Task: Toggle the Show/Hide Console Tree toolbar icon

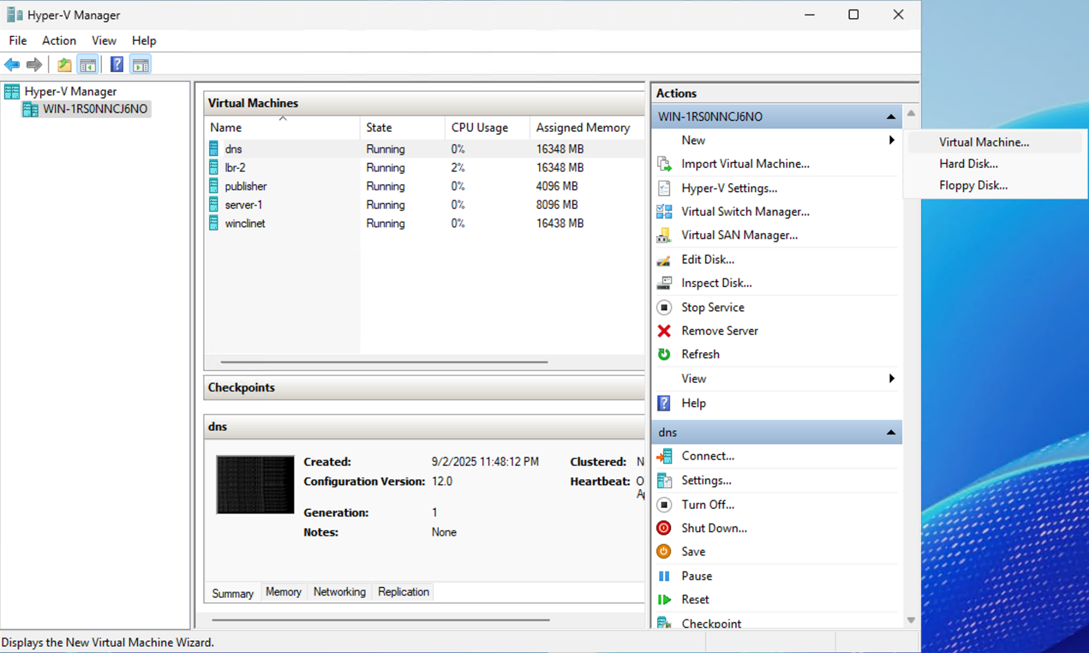Action: [x=88, y=65]
